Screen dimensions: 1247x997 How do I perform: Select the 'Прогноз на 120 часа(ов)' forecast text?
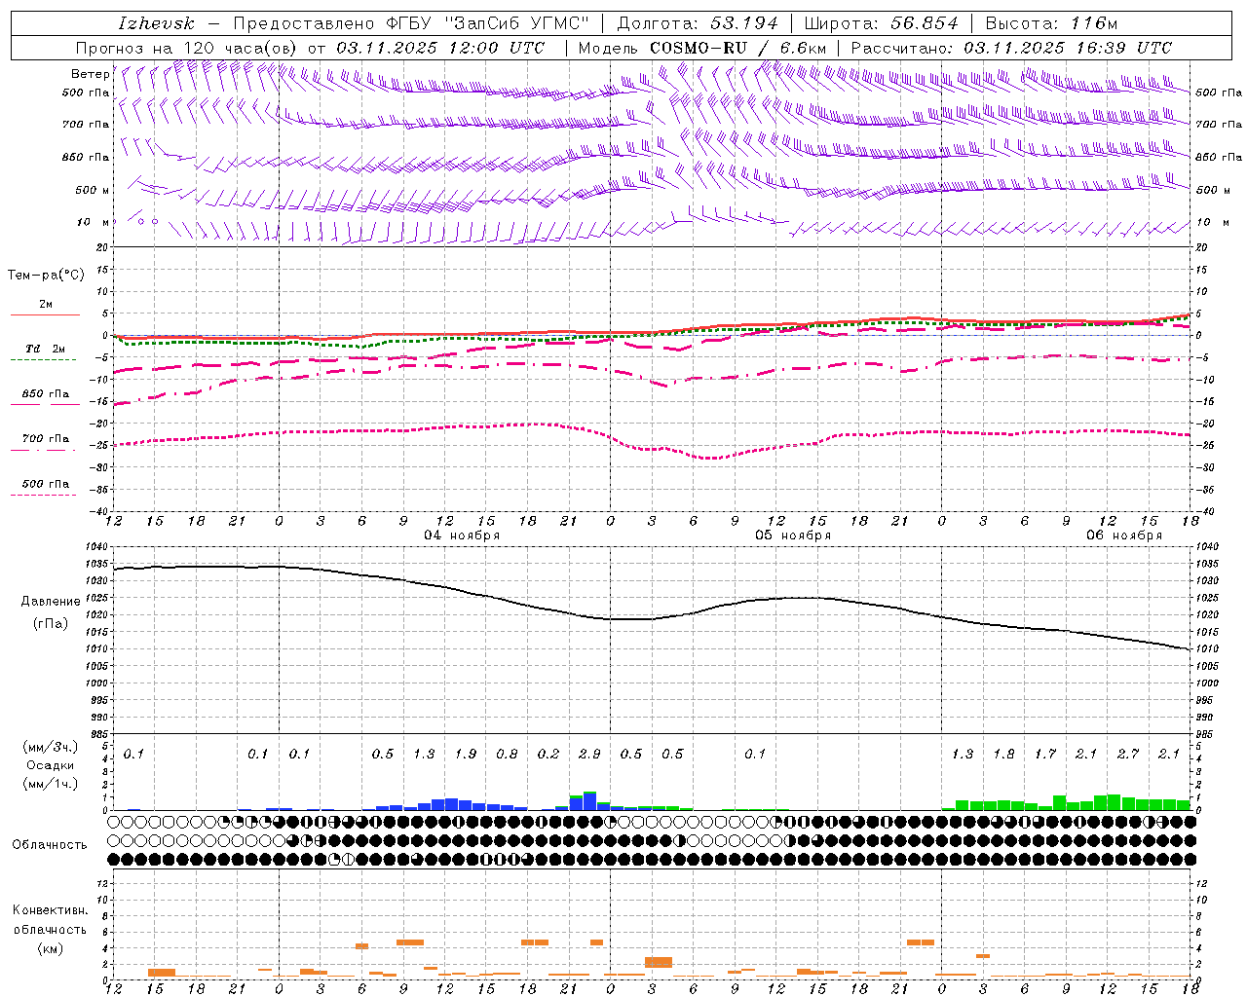coord(187,48)
